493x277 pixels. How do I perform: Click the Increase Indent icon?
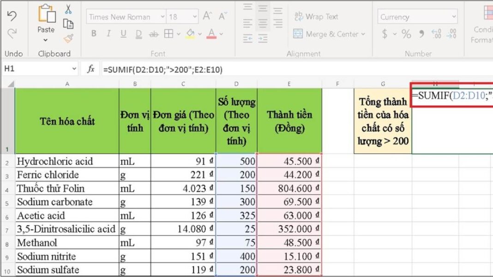click(263, 39)
